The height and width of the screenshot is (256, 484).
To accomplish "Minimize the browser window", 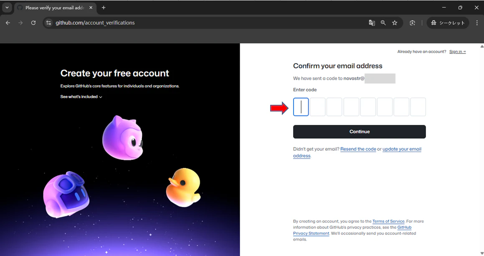I will (444, 8).
